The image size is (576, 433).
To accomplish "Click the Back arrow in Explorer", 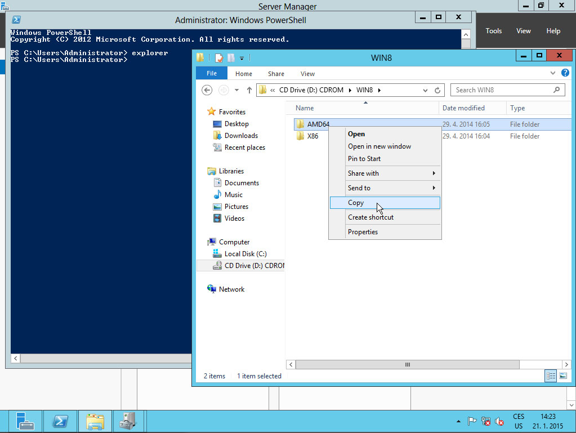I will point(207,90).
